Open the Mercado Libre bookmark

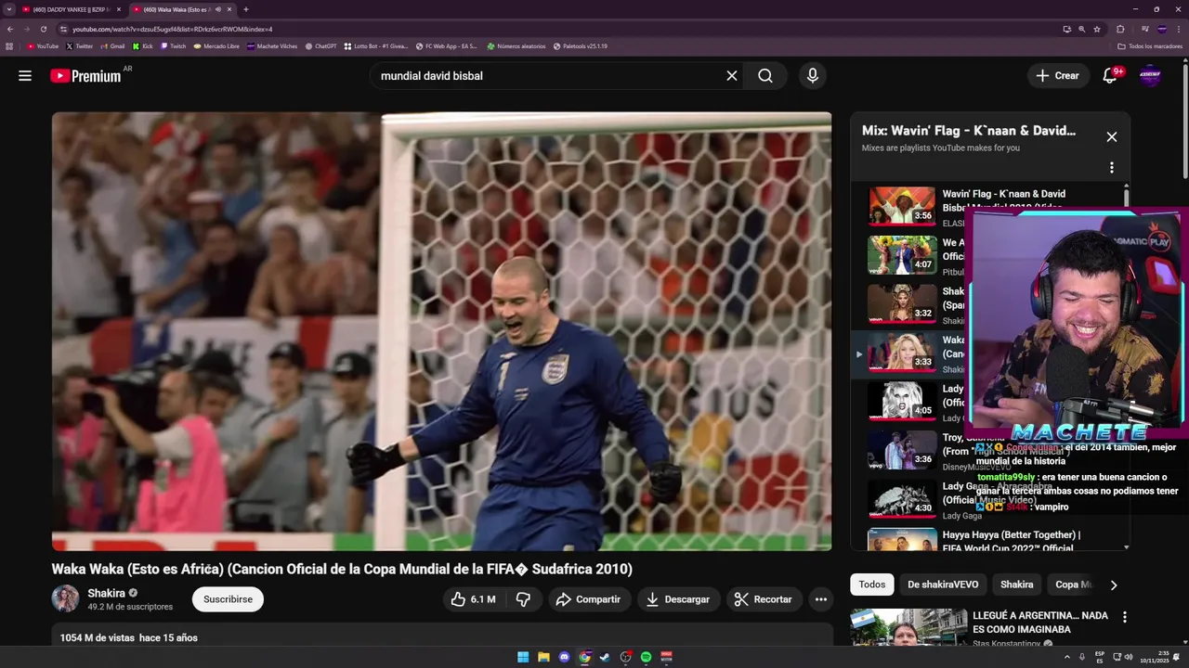[x=216, y=46]
